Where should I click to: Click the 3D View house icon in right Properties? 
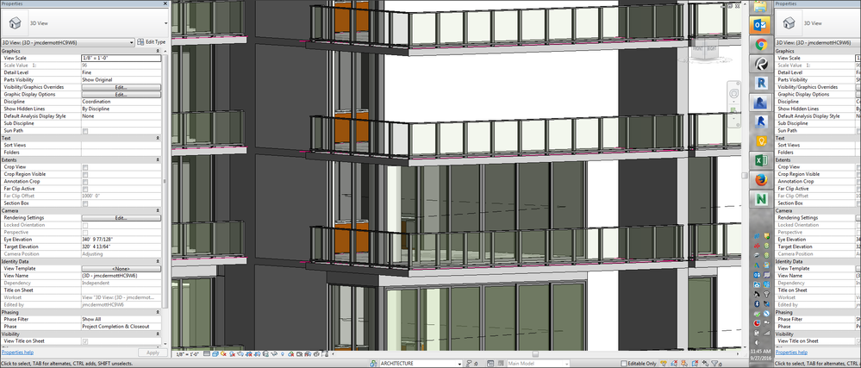(x=789, y=23)
